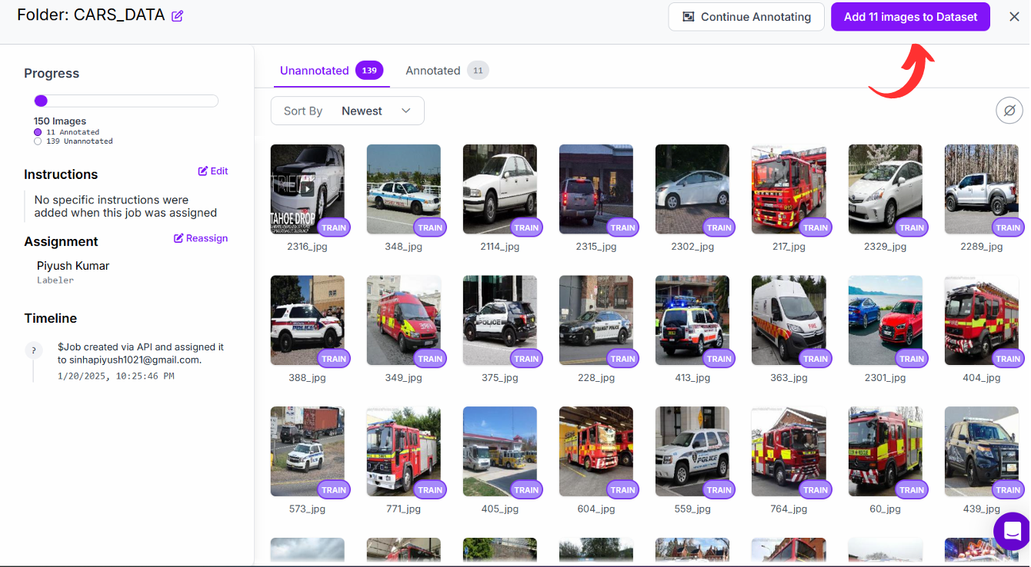This screenshot has height=567, width=1031.
Task: Click Add 11 images to Dataset button
Action: (910, 17)
